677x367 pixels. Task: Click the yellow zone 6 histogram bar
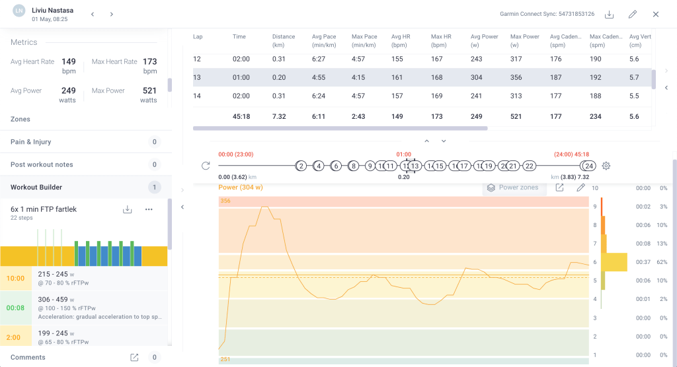tap(614, 262)
